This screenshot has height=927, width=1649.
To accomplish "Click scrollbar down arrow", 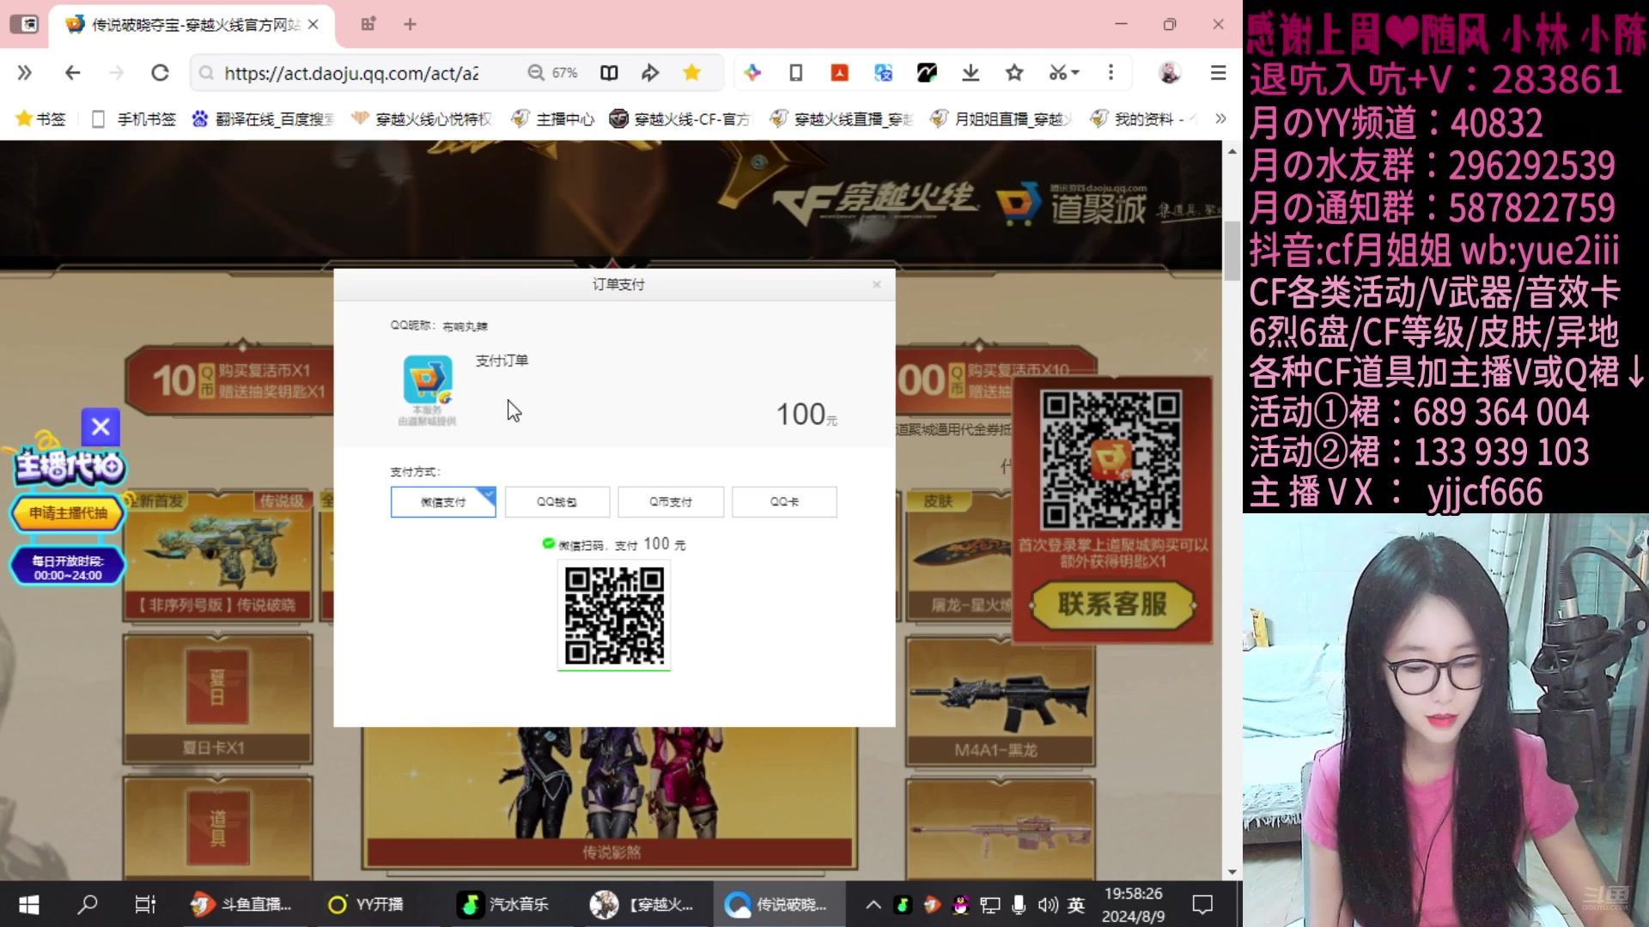I will point(1232,872).
